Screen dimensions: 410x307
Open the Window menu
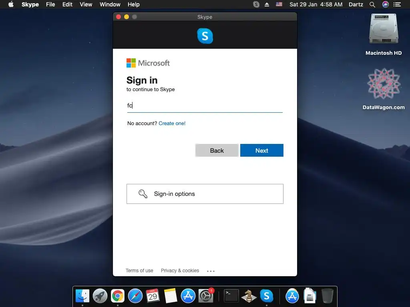pos(110,4)
